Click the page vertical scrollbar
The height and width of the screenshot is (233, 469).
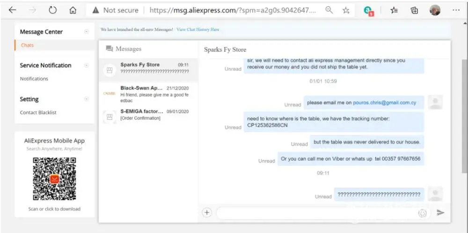pyautogui.click(x=464, y=116)
